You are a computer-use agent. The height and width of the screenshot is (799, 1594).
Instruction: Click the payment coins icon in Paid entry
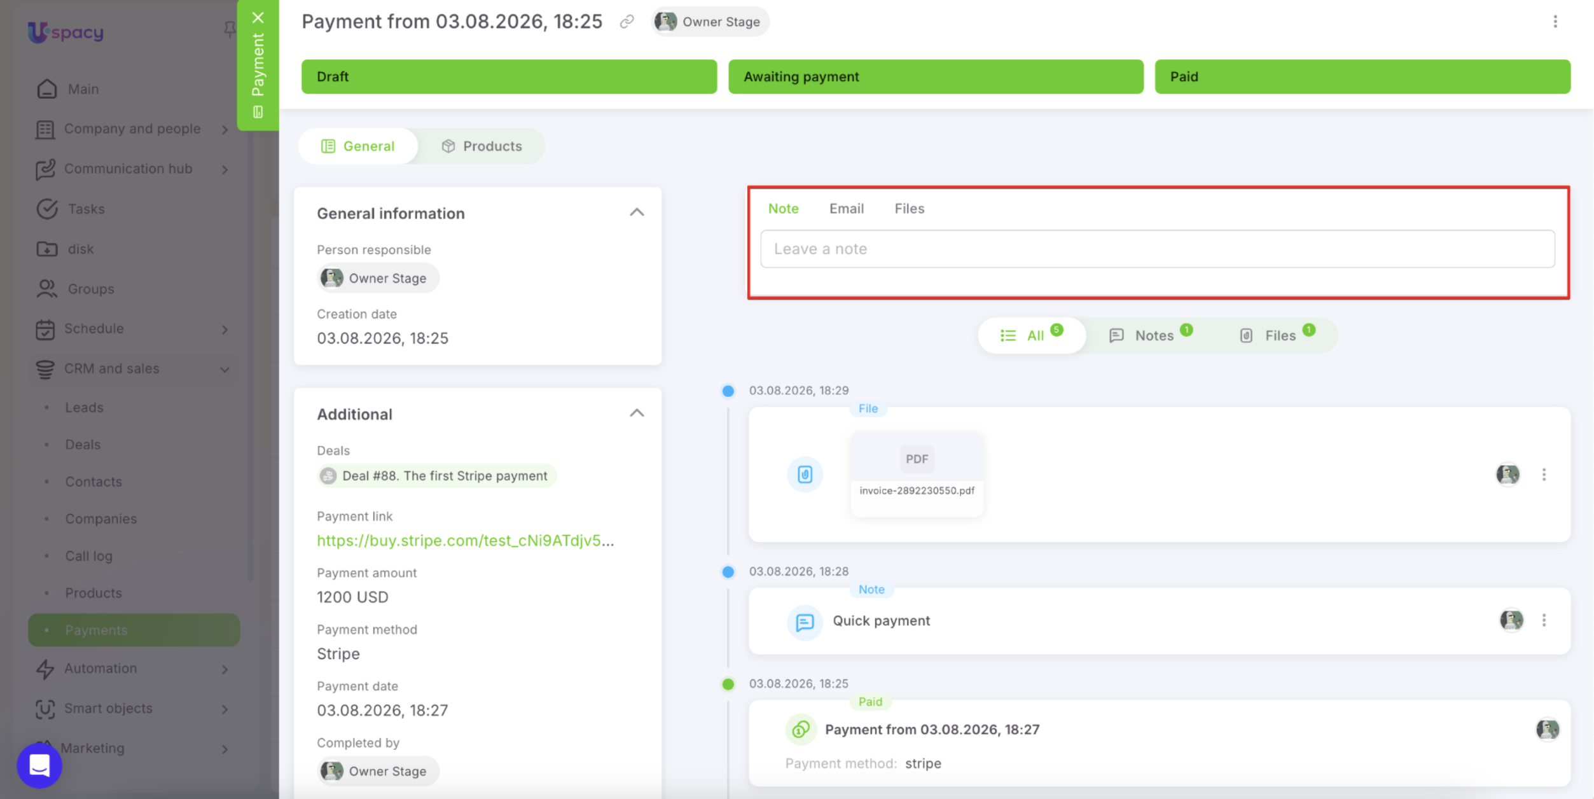point(801,729)
